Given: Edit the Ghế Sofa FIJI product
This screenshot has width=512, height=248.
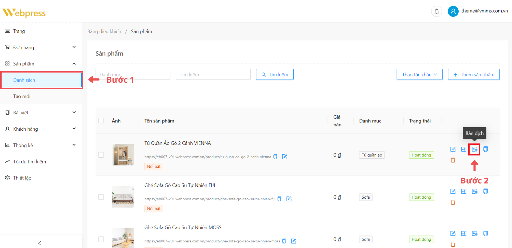Looking at the screenshot, I should [x=453, y=191].
